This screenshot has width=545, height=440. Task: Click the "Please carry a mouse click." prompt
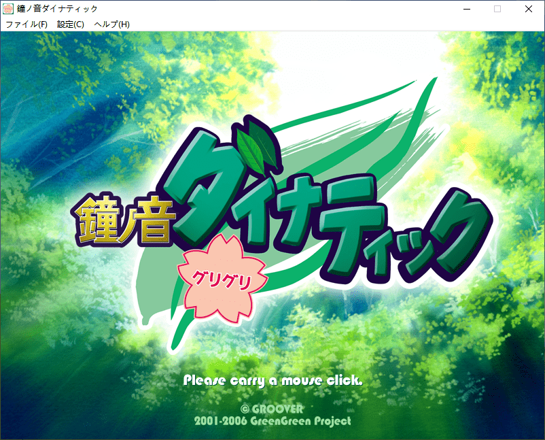click(273, 379)
